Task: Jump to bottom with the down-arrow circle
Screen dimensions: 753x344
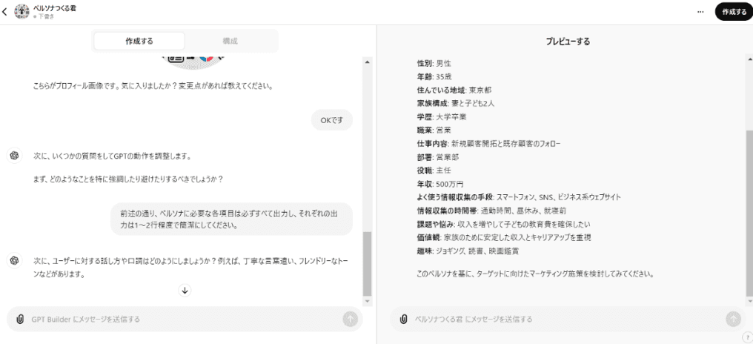Action: [x=185, y=290]
